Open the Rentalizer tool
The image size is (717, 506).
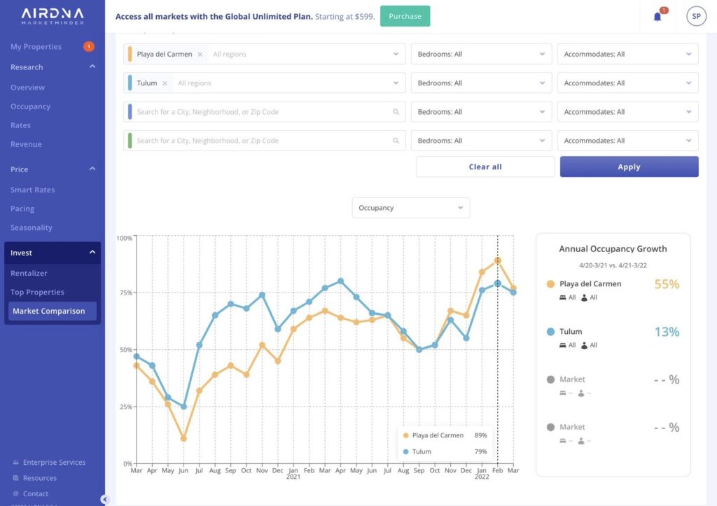[x=29, y=274]
